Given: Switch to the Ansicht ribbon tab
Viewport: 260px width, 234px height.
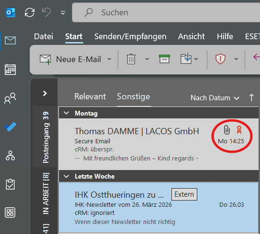Looking at the screenshot, I should click(192, 36).
